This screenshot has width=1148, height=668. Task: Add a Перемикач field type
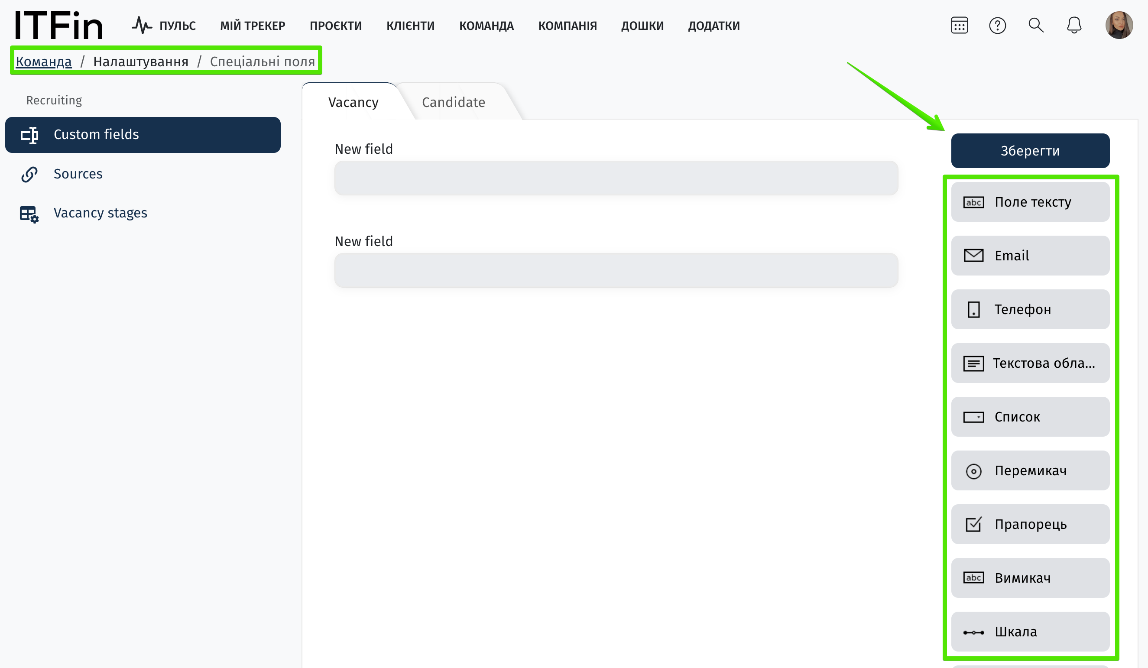tap(1030, 471)
